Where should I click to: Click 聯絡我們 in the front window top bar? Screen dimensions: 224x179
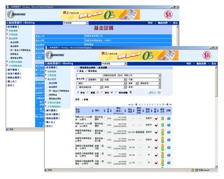click(x=201, y=64)
